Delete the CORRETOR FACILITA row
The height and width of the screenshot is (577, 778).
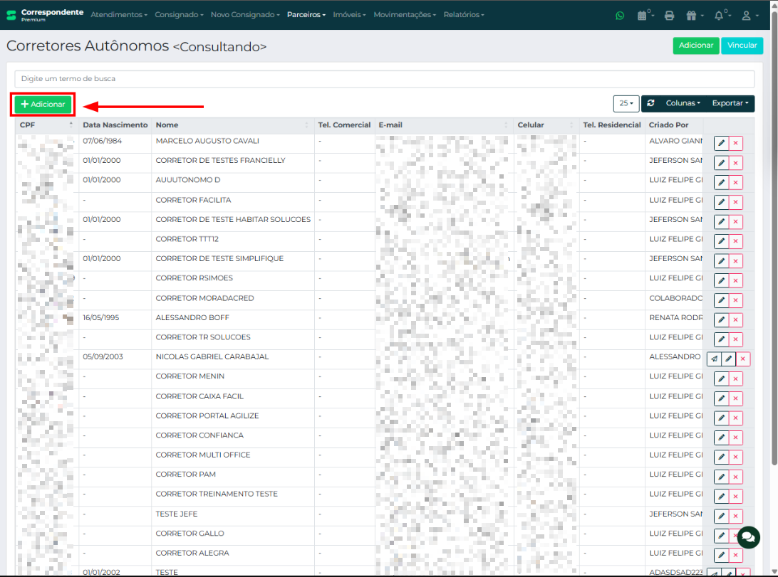point(736,202)
